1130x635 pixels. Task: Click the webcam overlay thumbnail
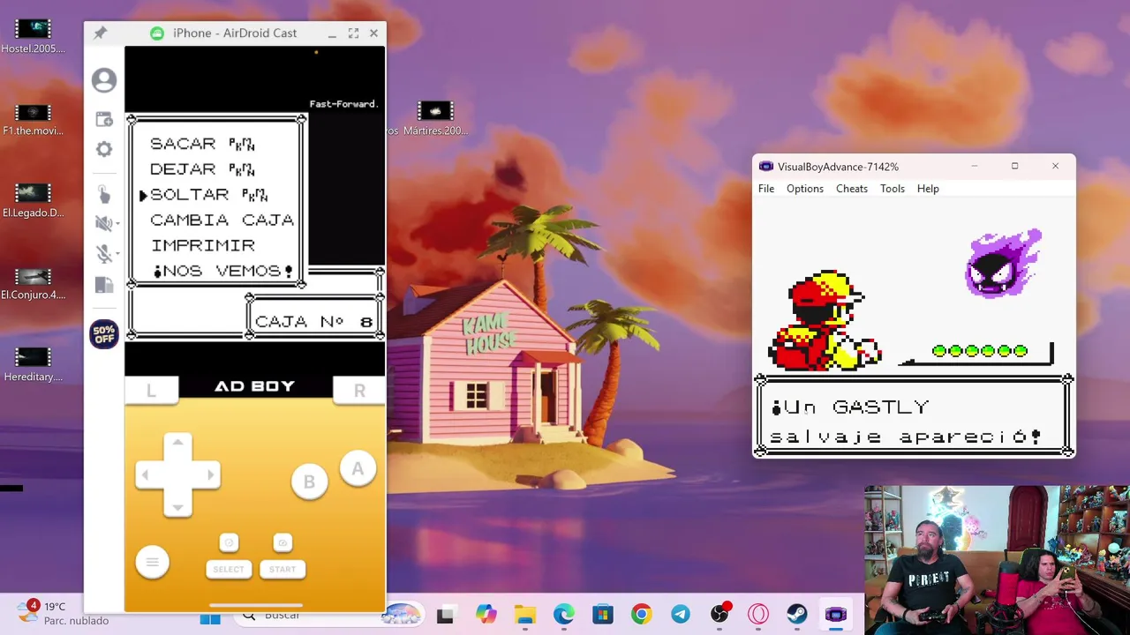click(997, 560)
